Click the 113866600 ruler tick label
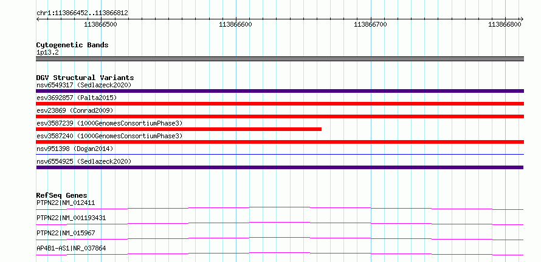 tap(236, 24)
